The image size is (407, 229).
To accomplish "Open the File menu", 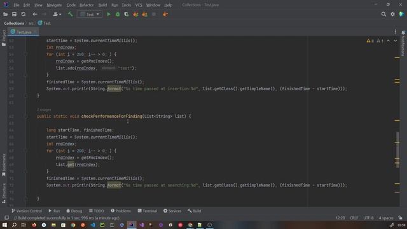I will click(x=17, y=5).
